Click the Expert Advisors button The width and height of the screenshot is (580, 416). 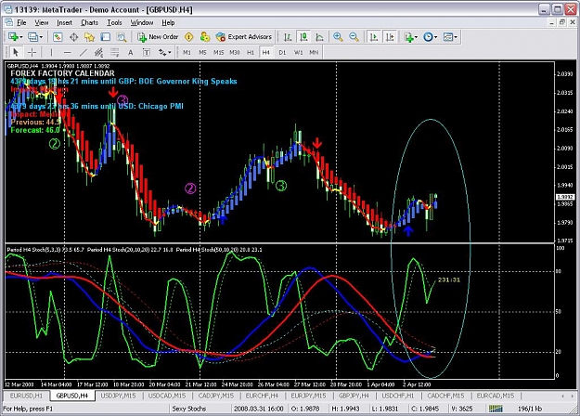click(244, 37)
